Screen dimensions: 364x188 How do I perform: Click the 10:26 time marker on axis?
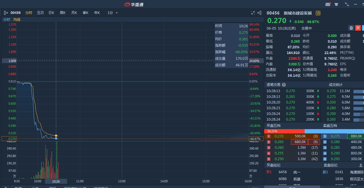pyautogui.click(x=56, y=181)
